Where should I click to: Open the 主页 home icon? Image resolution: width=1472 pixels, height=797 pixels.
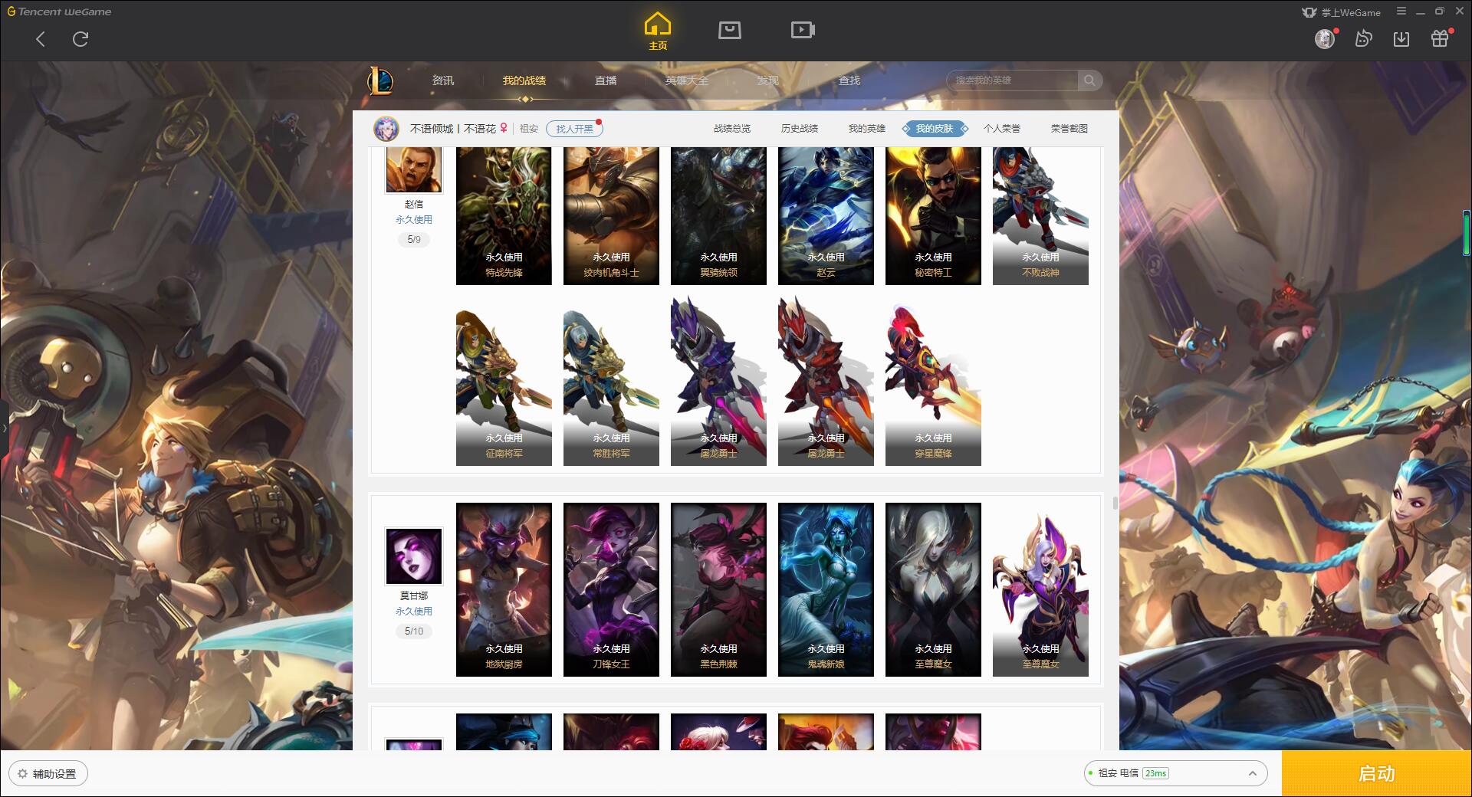[x=657, y=31]
